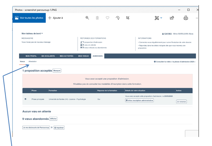Select the Attestation sub-tab
This screenshot has height=146, width=212.
33,61
